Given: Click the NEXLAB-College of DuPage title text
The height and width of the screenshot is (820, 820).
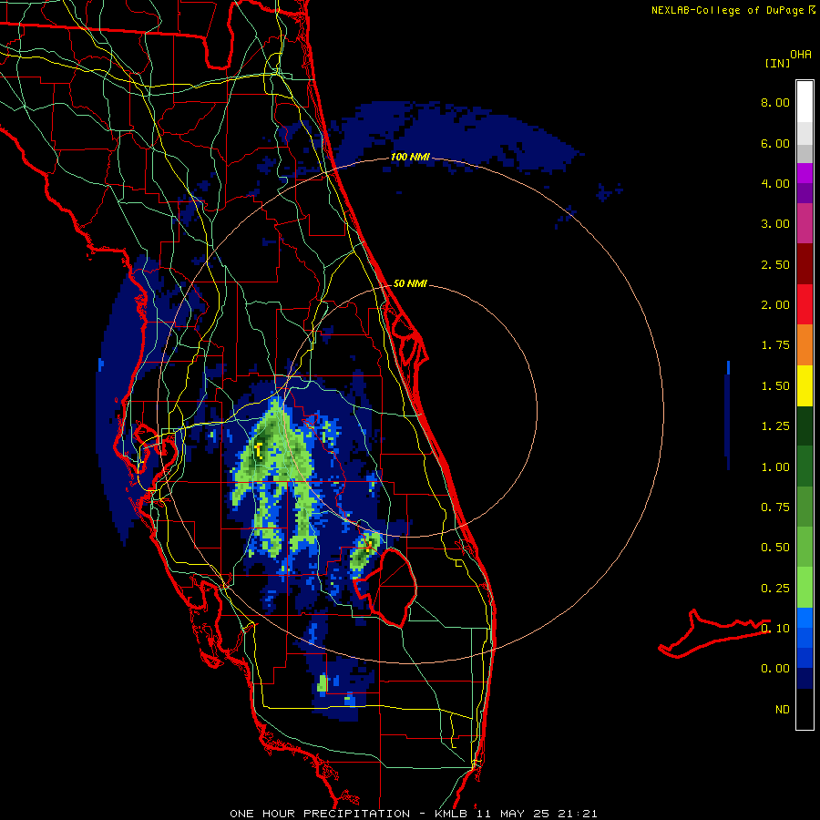Looking at the screenshot, I should pyautogui.click(x=727, y=10).
